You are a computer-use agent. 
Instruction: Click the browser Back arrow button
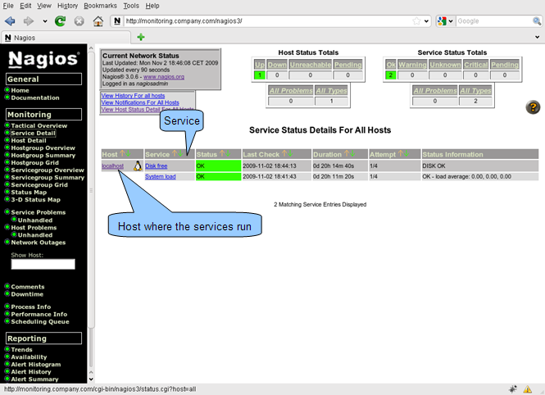pos(10,21)
